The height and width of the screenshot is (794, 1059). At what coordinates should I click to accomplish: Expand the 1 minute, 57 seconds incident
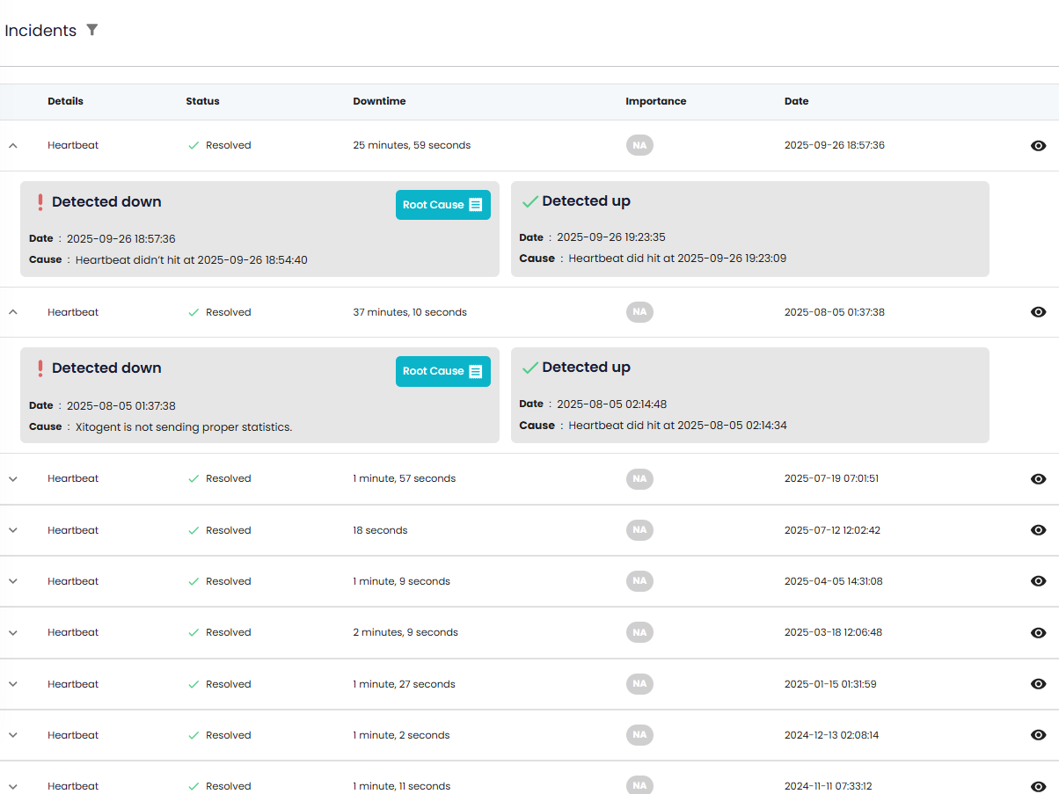pyautogui.click(x=12, y=479)
